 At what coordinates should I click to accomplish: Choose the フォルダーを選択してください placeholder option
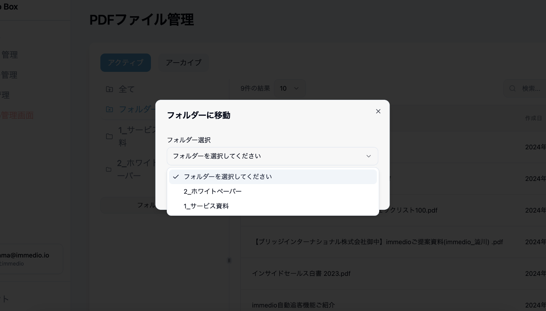(228, 176)
